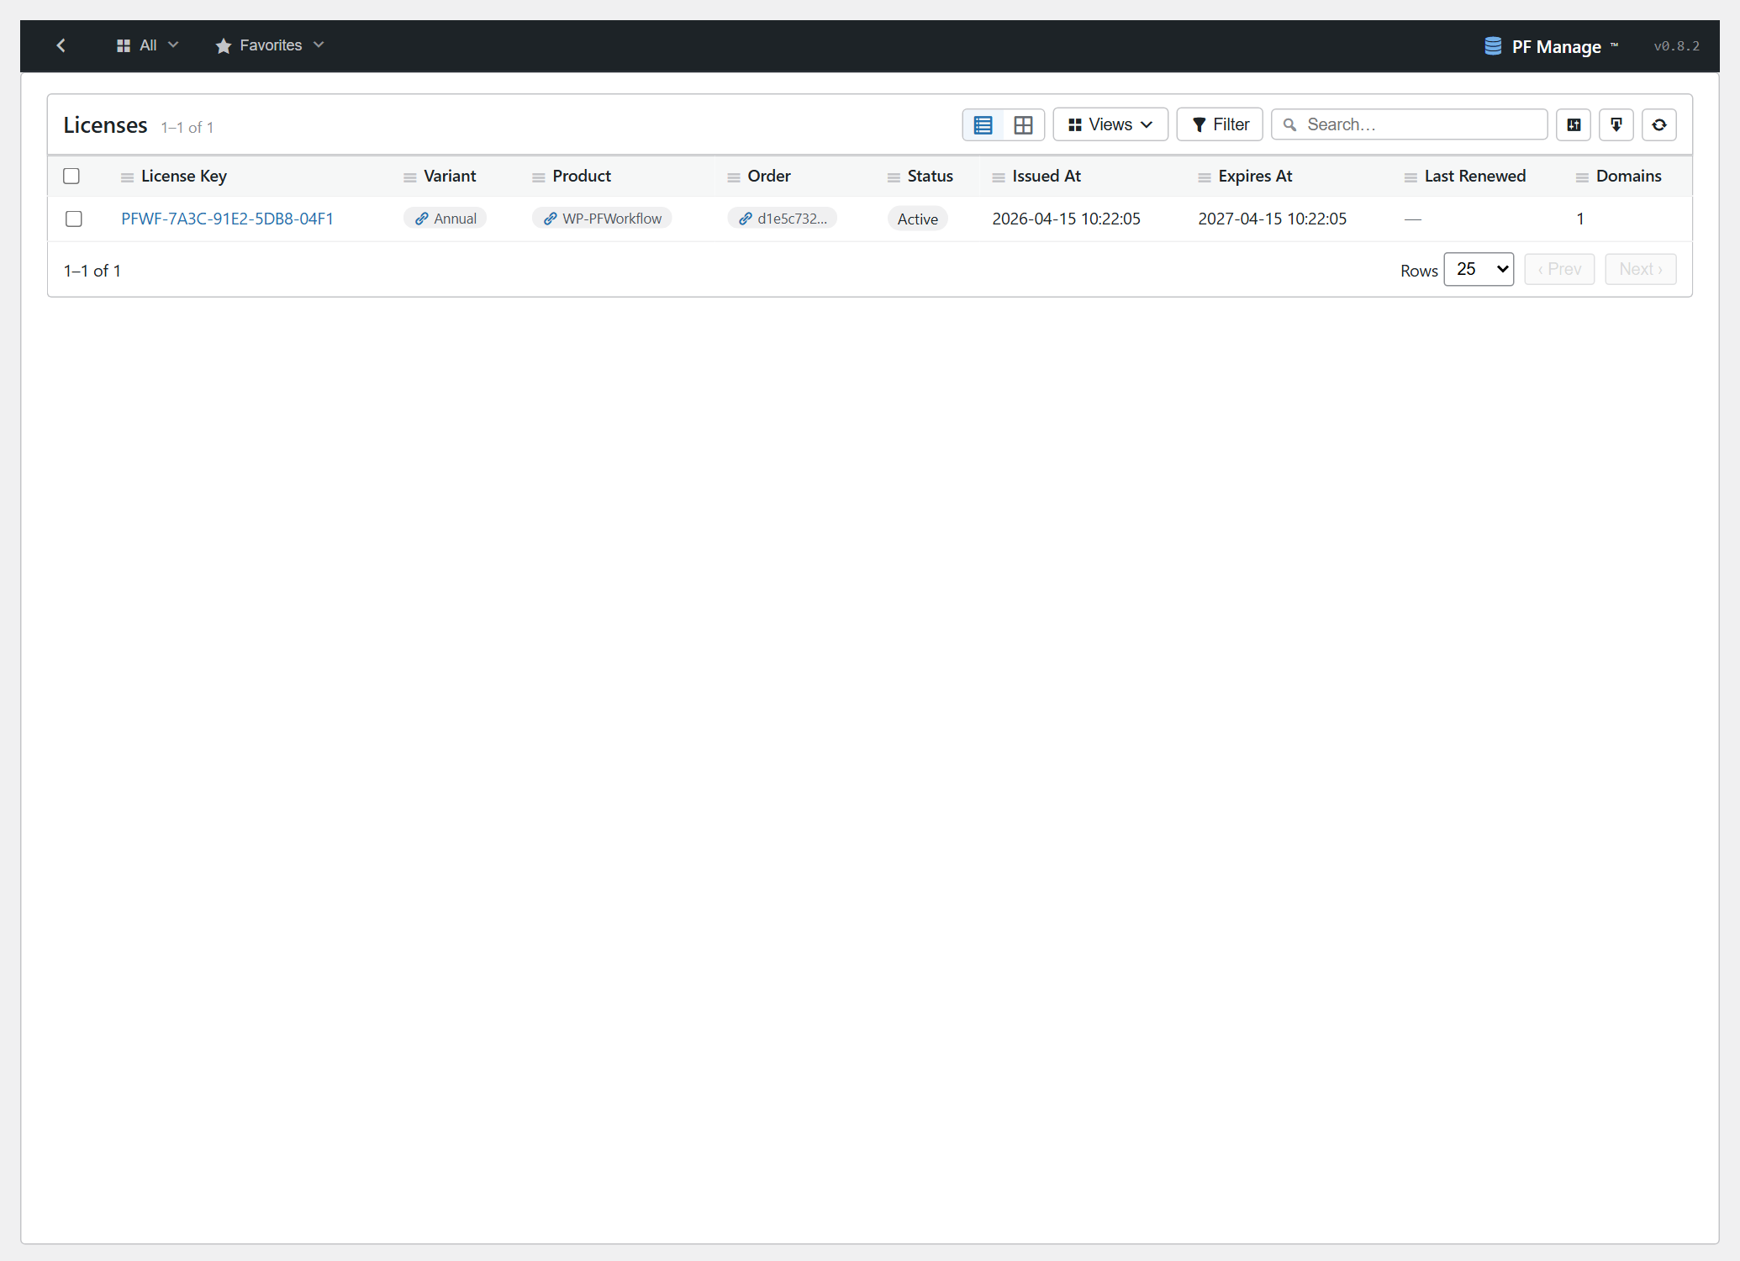The width and height of the screenshot is (1740, 1261).
Task: Click the Expires At drag handle
Action: [x=1205, y=177]
